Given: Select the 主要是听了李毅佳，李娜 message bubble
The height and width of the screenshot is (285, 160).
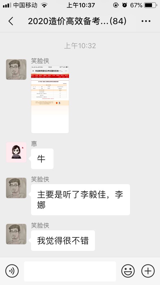Looking at the screenshot, I should 80,200.
